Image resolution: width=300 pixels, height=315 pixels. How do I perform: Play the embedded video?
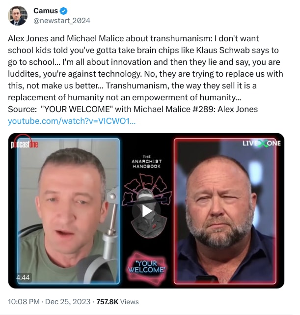147,211
